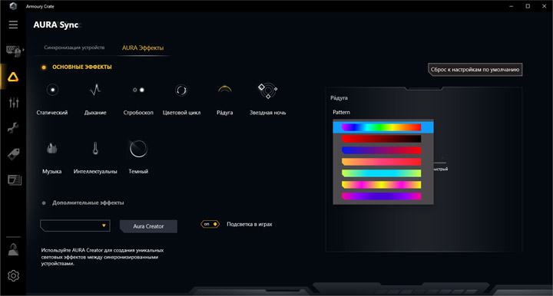Select the Звездная ночь starry night icon

[268, 90]
